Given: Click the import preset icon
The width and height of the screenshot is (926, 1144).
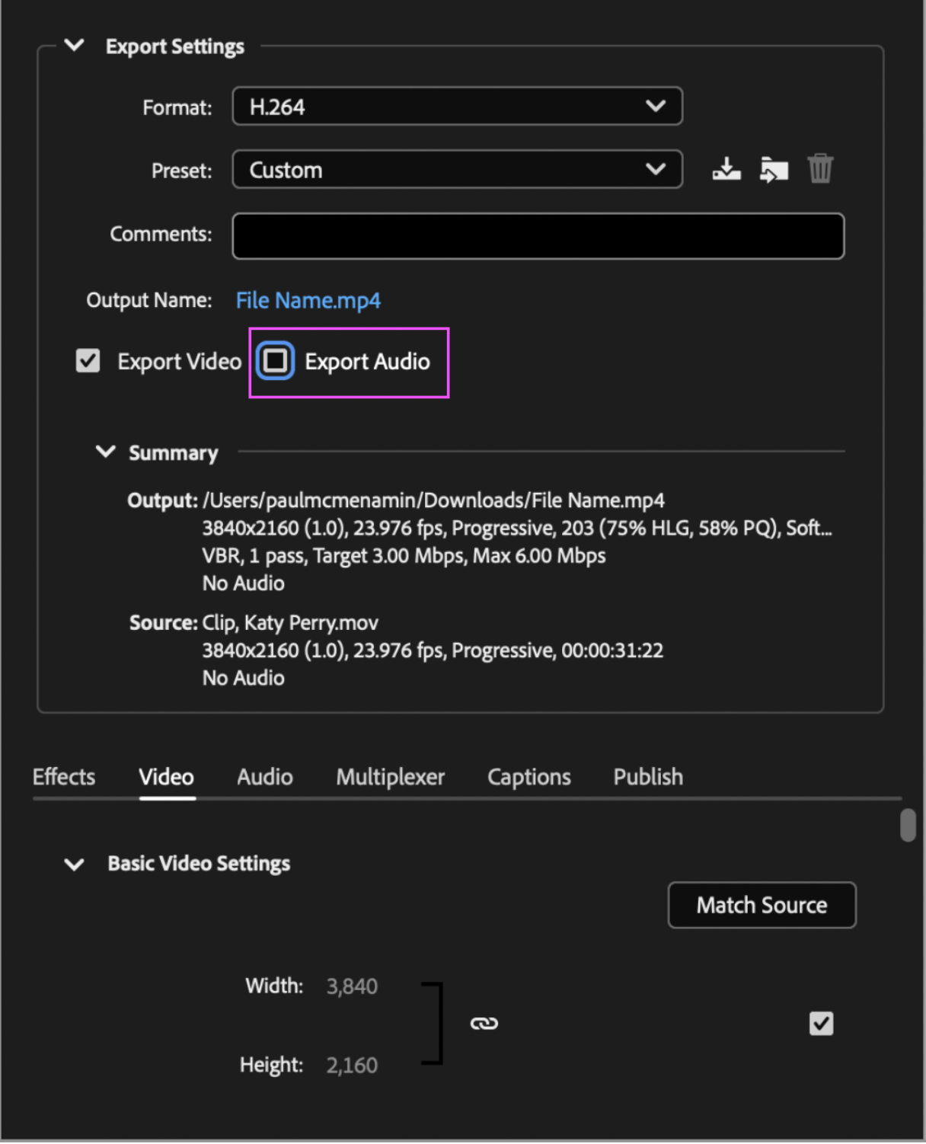Looking at the screenshot, I should click(773, 169).
